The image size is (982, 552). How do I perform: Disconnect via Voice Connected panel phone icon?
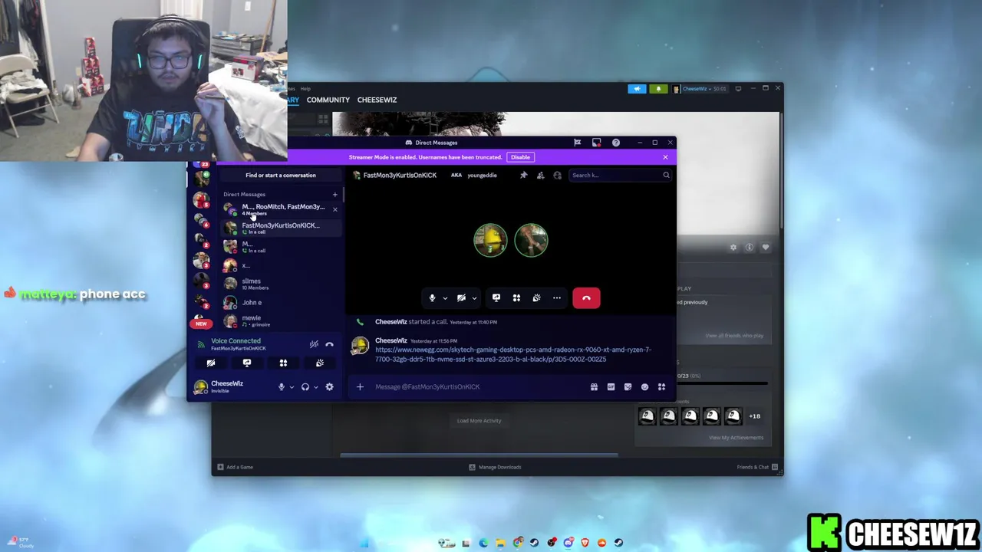(x=329, y=344)
